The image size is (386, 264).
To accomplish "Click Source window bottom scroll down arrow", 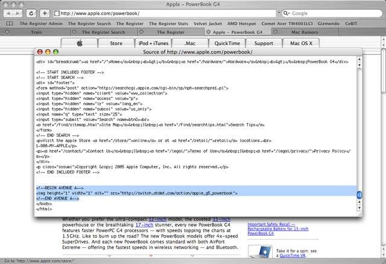I will click(x=359, y=208).
